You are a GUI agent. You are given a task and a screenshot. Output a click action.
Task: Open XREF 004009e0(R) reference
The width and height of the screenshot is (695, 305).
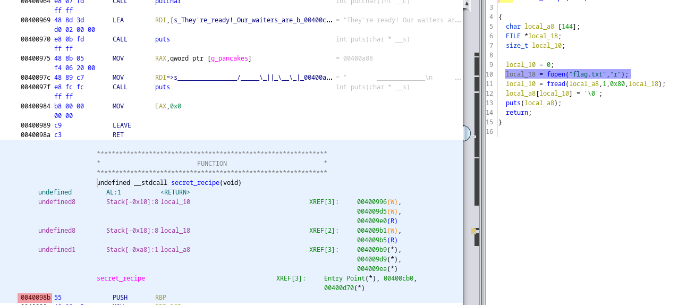(x=377, y=221)
